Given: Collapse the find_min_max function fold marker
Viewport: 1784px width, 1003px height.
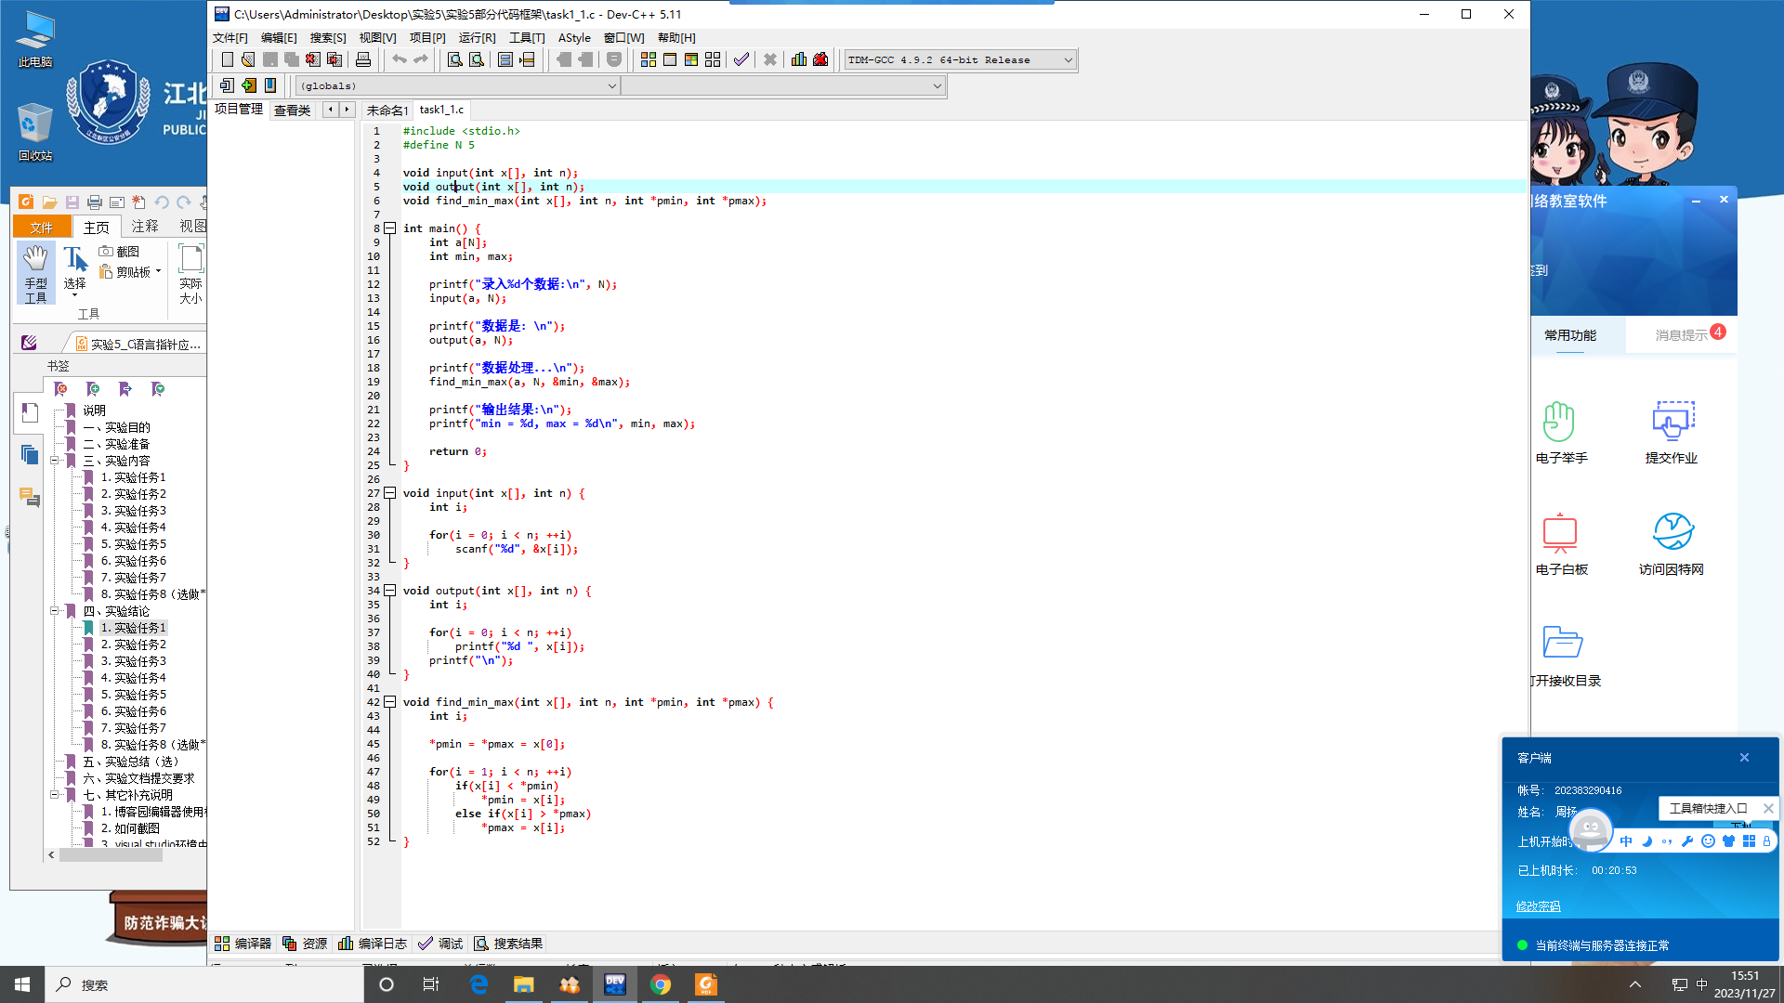Looking at the screenshot, I should point(390,702).
